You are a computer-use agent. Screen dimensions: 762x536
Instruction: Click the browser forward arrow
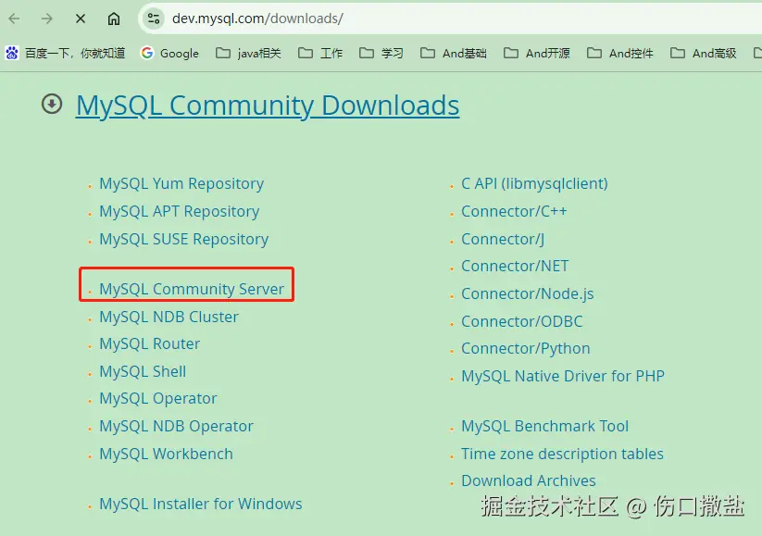tap(47, 19)
